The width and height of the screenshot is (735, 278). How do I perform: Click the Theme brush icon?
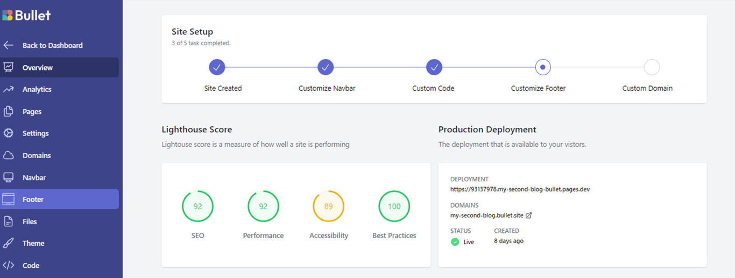(8, 244)
